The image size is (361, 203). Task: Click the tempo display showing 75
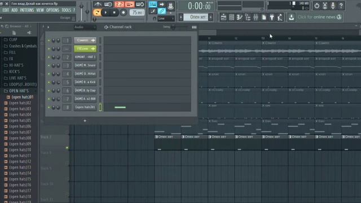[x=137, y=12]
